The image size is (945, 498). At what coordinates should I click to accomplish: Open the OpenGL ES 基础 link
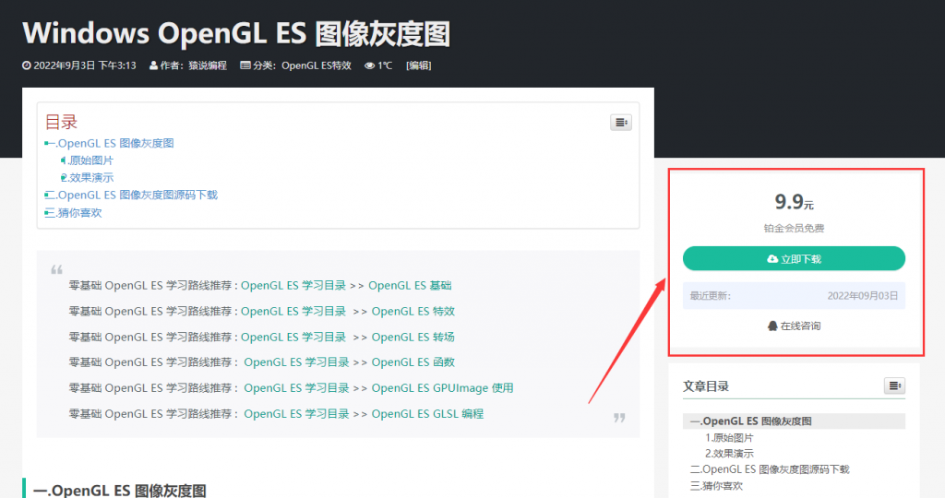410,286
